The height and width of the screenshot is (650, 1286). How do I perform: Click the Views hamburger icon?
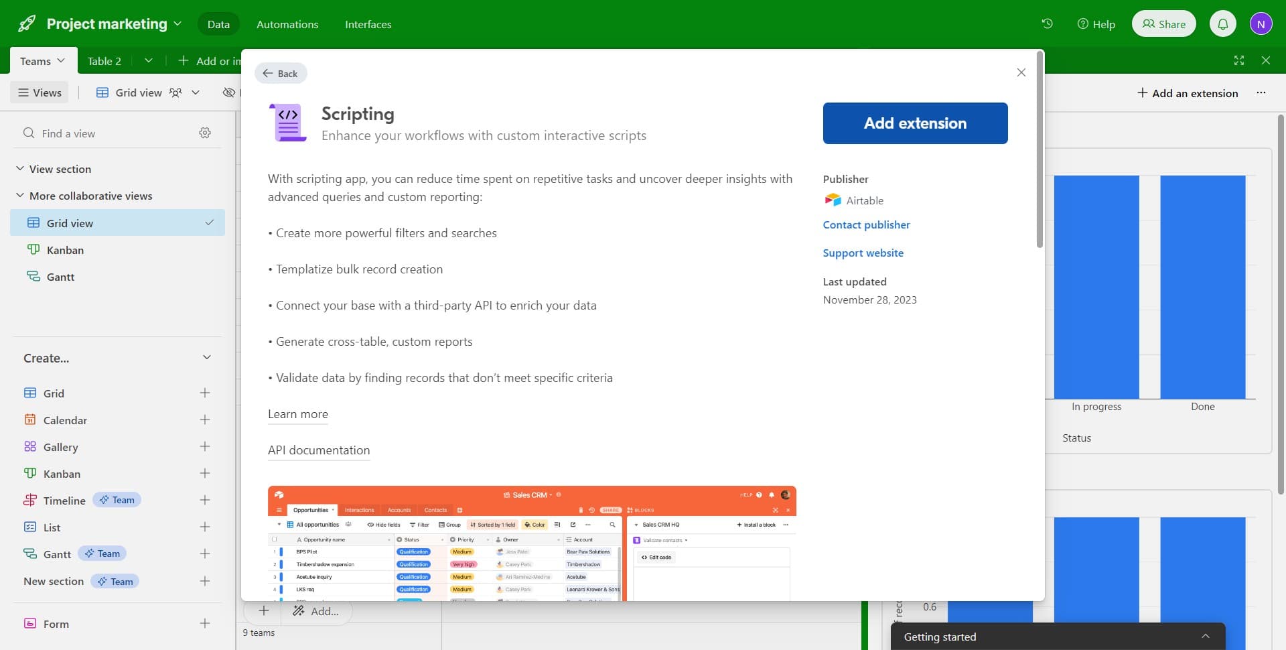22,92
